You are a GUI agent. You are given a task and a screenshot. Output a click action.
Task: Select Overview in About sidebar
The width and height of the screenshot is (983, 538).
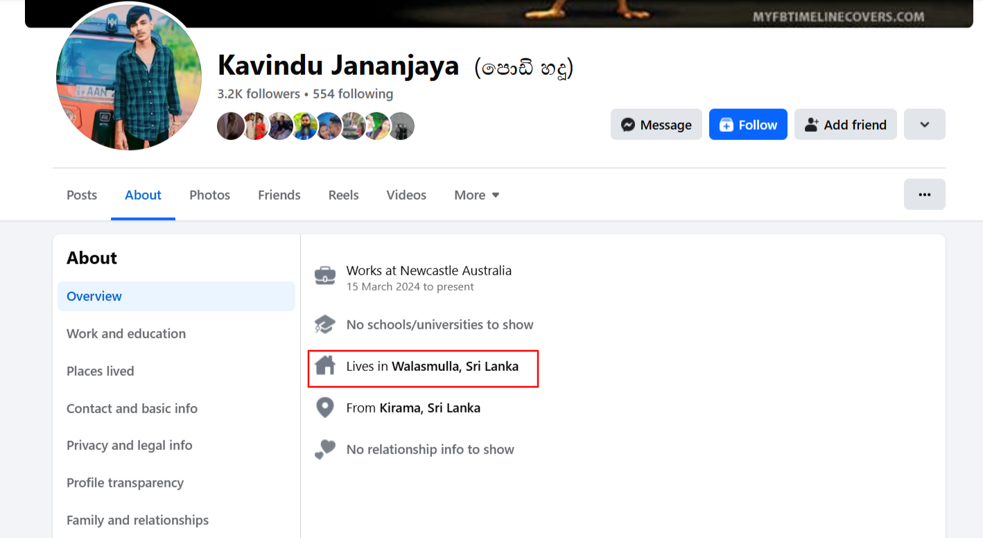click(x=177, y=296)
